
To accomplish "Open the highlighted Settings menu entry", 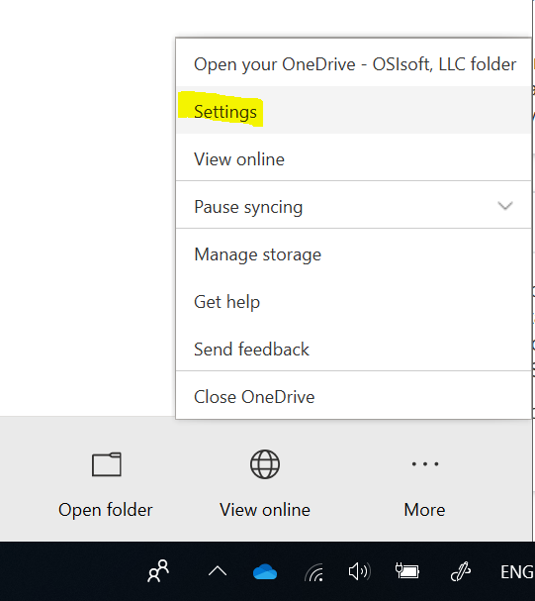I will pyautogui.click(x=354, y=111).
